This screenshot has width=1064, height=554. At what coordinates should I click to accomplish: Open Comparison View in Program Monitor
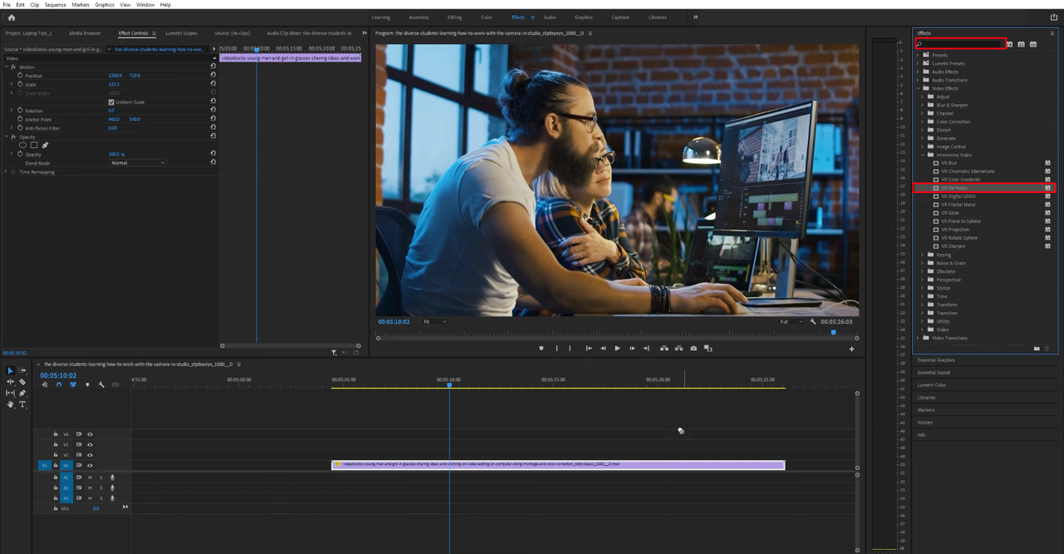pos(707,348)
